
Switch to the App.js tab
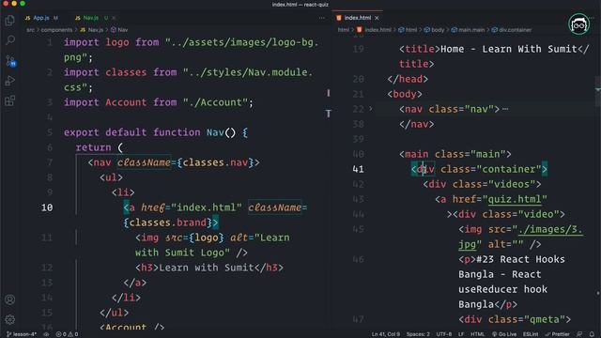click(x=41, y=18)
